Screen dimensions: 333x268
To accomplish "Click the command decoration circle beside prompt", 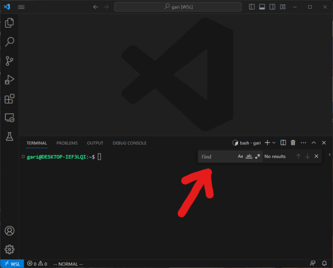I will click(x=23, y=157).
